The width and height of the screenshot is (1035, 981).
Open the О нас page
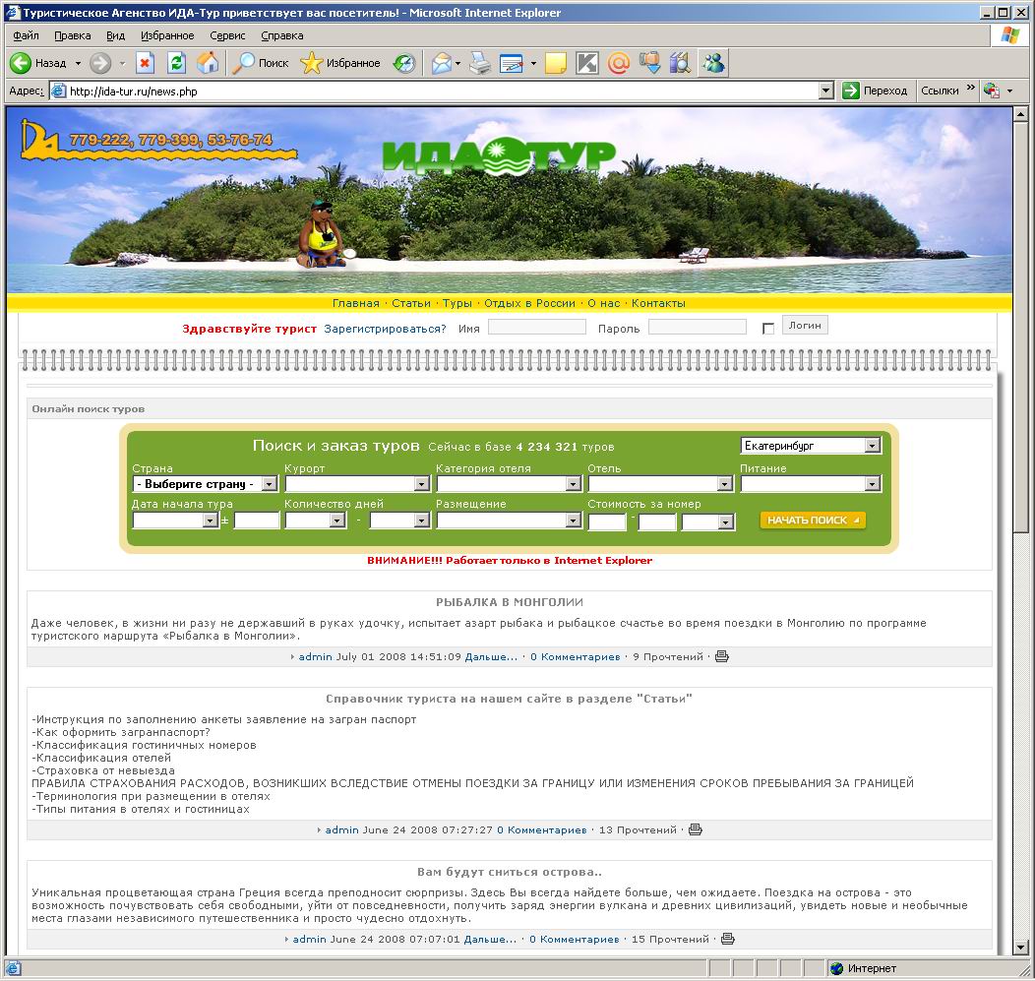tap(603, 303)
